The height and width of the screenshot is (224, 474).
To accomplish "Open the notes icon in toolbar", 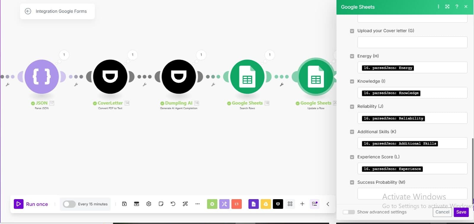I will pyautogui.click(x=161, y=204).
